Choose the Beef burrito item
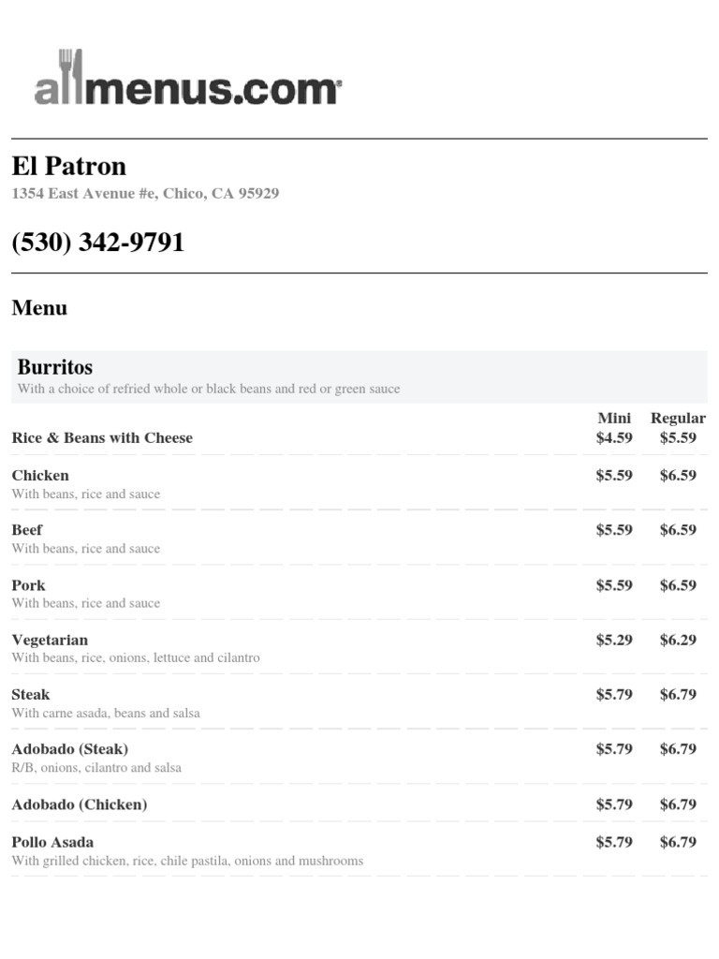The width and height of the screenshot is (719, 959). tap(27, 529)
